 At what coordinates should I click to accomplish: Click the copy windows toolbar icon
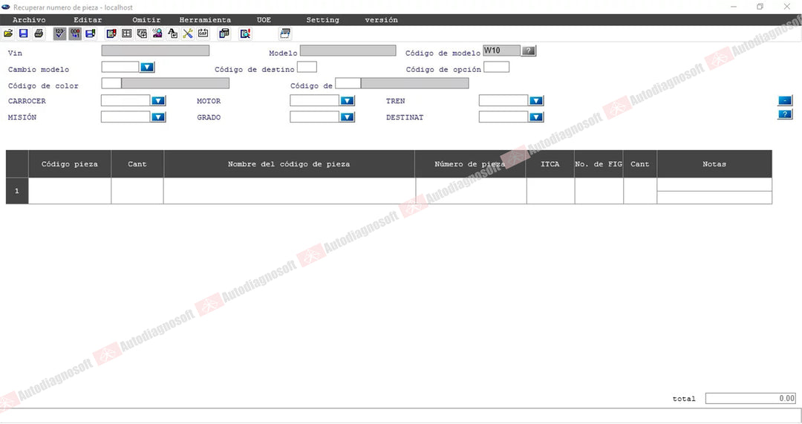(x=224, y=33)
